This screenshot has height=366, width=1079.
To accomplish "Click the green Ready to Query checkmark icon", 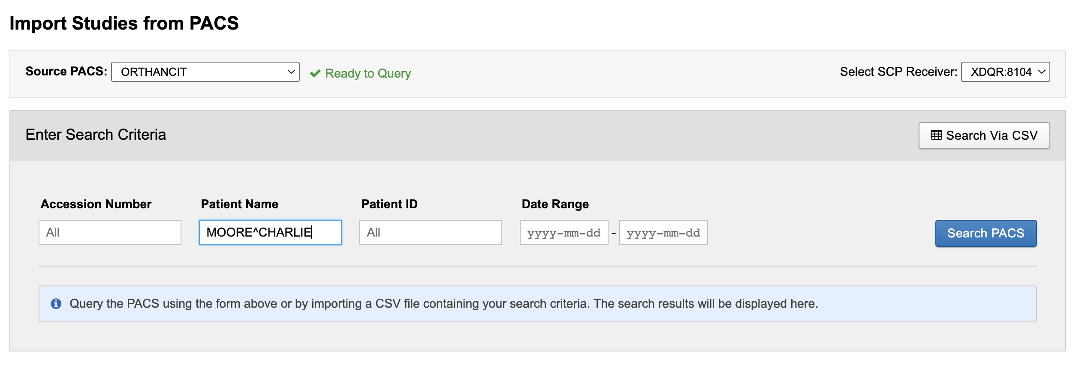I will [x=315, y=74].
